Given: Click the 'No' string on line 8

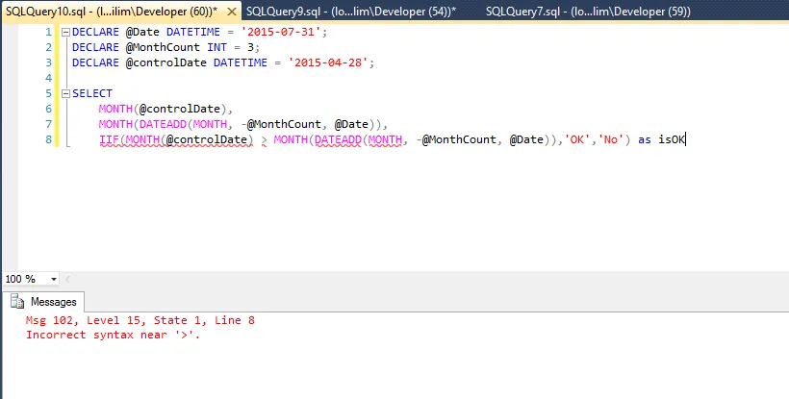Looking at the screenshot, I should click(610, 139).
